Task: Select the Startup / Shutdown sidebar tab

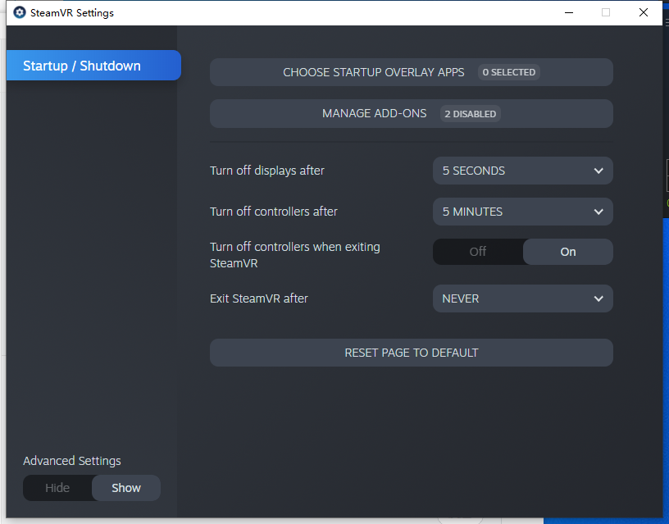Action: (93, 66)
